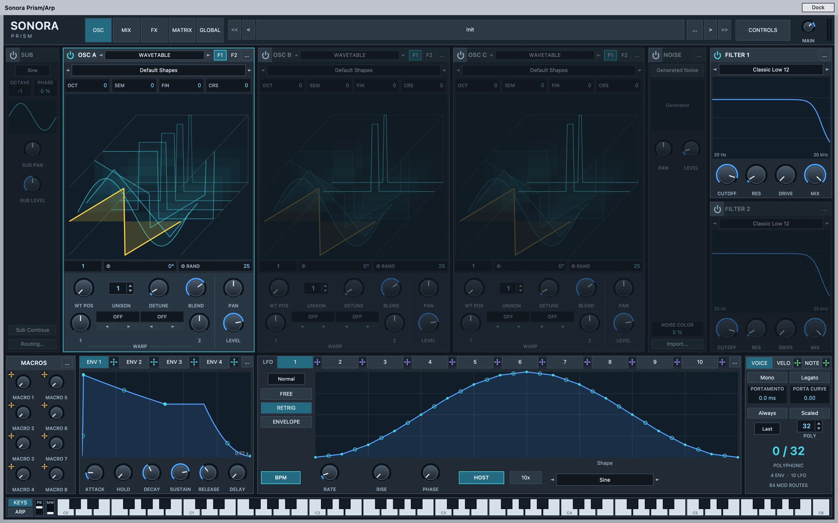838x523 pixels.
Task: Open the LFO Normal mode dropdown
Action: (286, 379)
